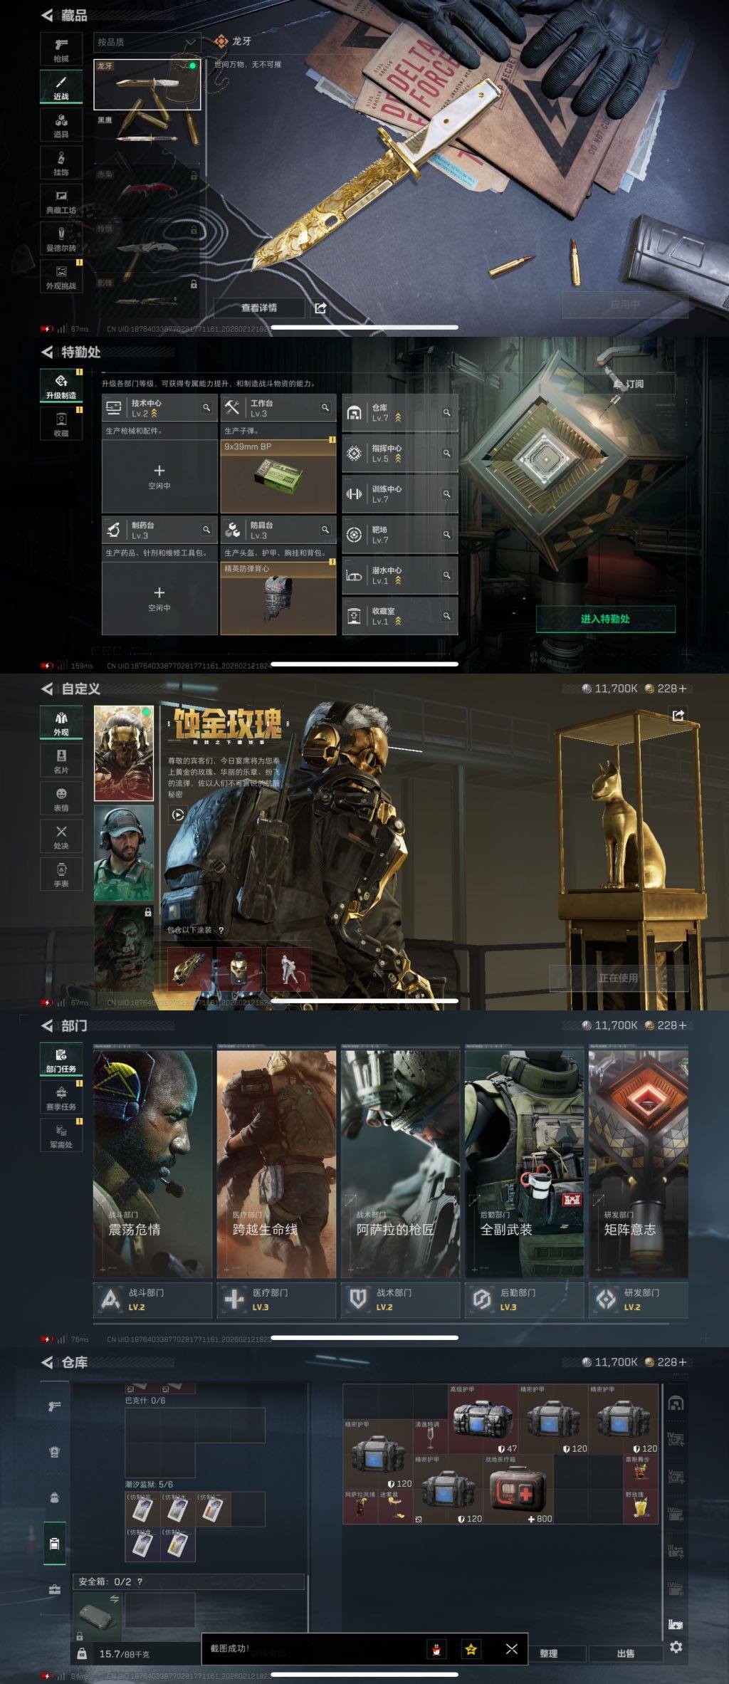Screen dimensions: 729x1684
Task: Toggle the safe box swap arrows
Action: click(x=114, y=1599)
